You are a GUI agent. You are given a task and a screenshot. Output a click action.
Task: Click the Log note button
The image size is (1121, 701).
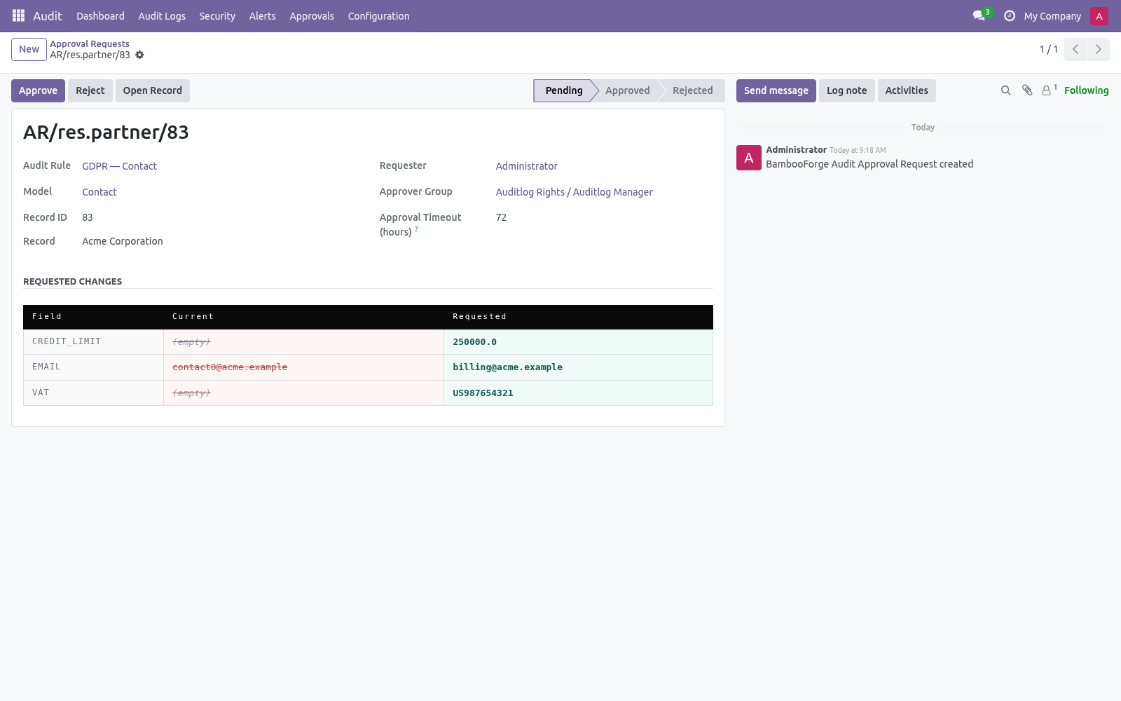tap(847, 90)
